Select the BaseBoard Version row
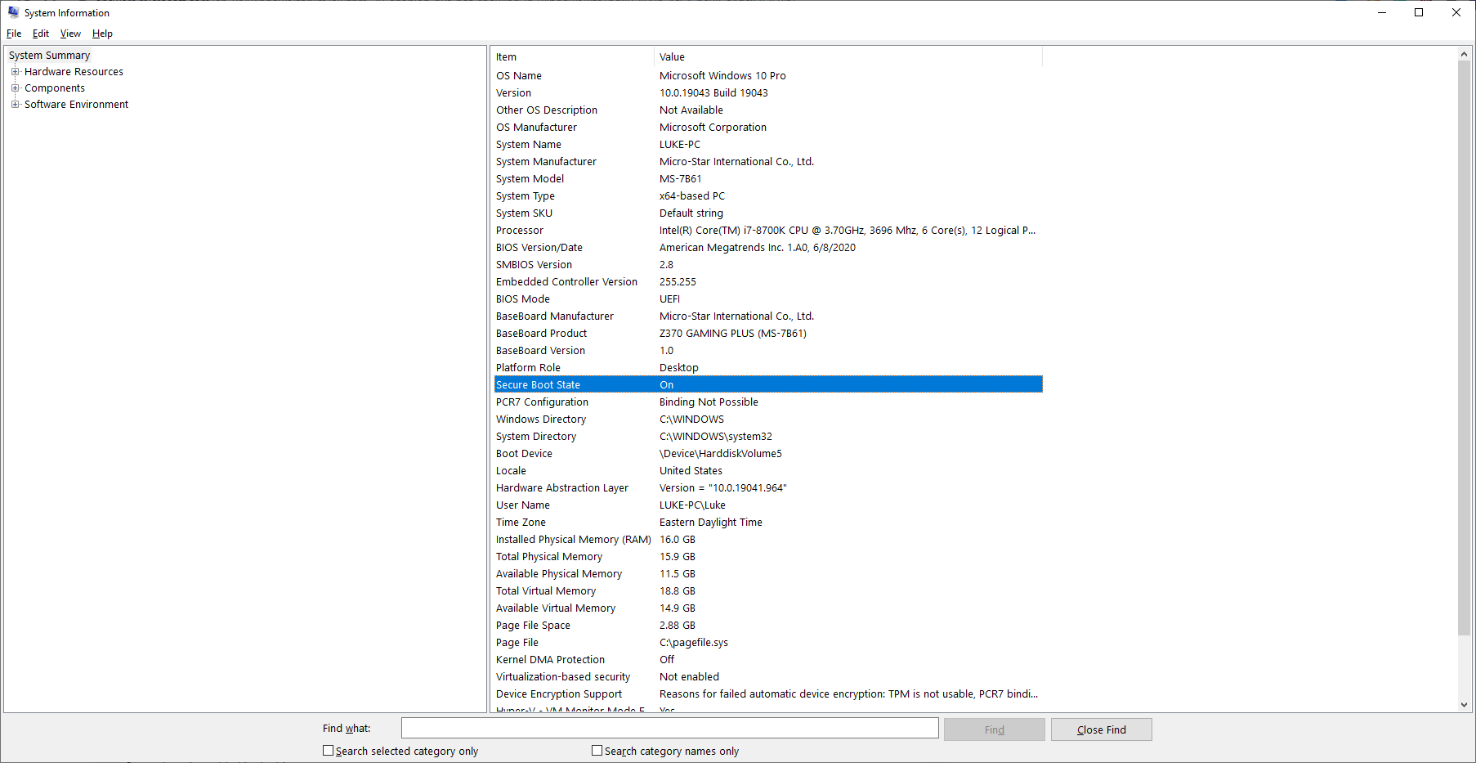The width and height of the screenshot is (1476, 763). pyautogui.click(x=768, y=351)
